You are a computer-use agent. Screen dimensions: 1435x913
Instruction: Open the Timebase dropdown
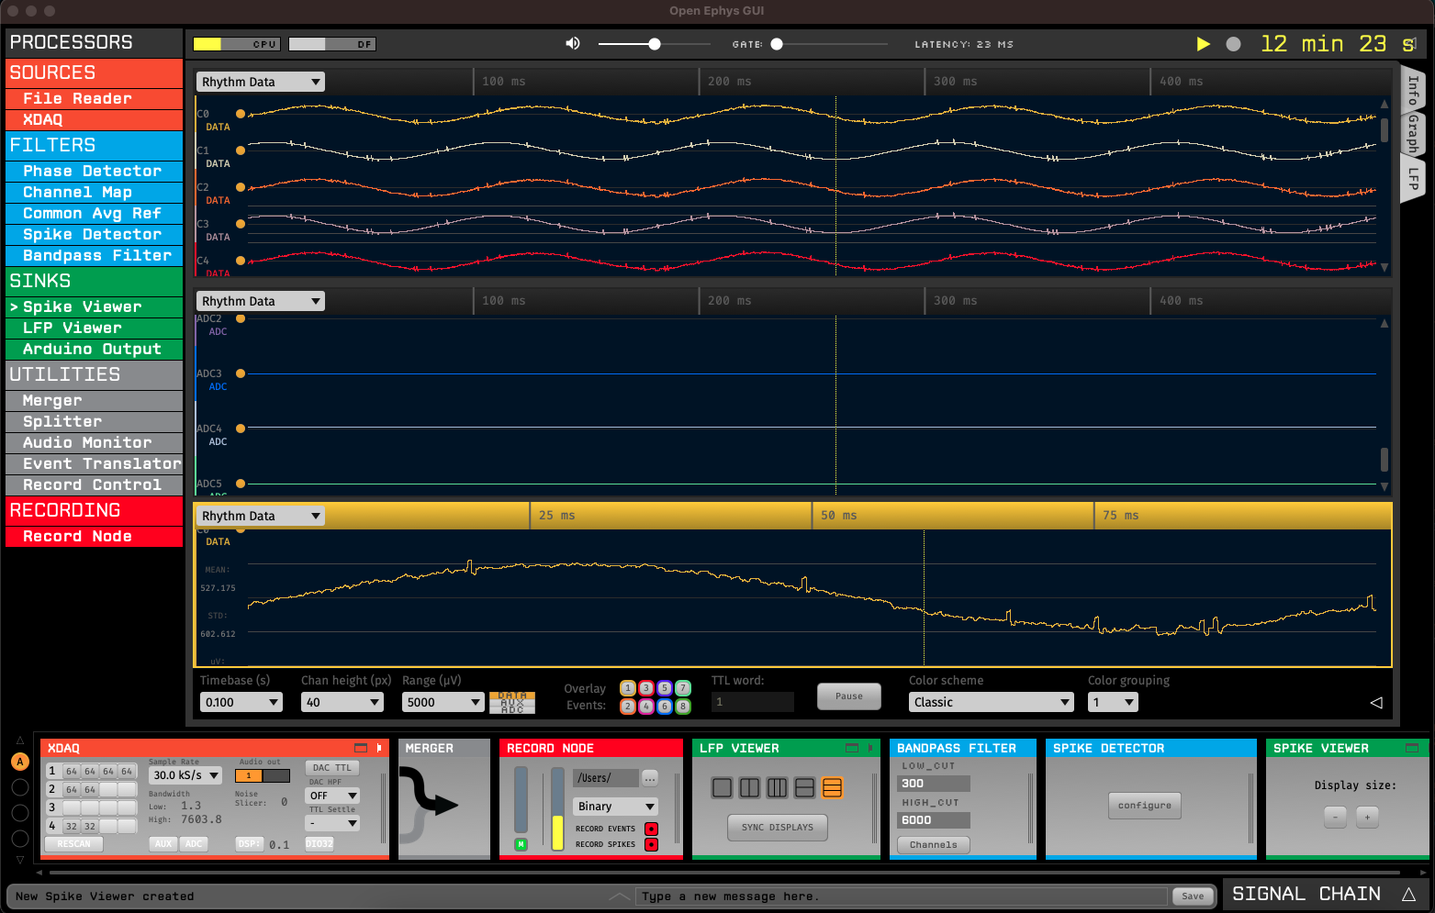[241, 702]
